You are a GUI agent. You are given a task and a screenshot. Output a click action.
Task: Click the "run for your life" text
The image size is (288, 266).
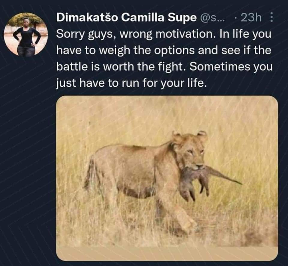[164, 83]
